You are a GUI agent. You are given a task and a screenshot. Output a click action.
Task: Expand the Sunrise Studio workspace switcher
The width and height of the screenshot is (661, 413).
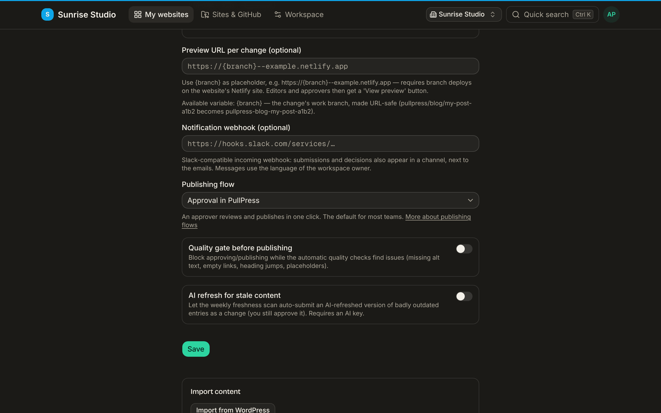463,14
